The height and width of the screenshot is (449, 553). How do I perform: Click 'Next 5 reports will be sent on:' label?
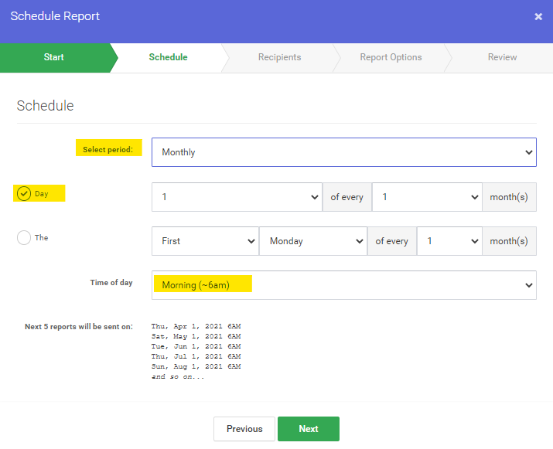pos(79,327)
